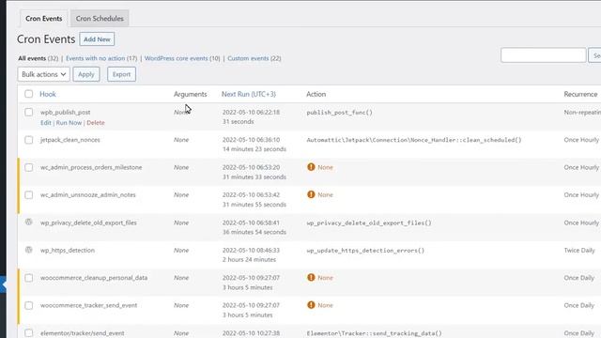Click the woocommerce_cleanup_personal_data hook name
The height and width of the screenshot is (338, 601).
pyautogui.click(x=94, y=278)
